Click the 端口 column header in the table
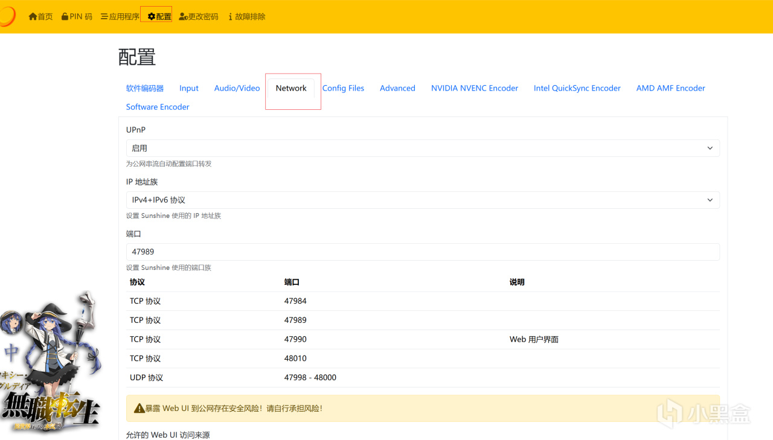 click(x=292, y=282)
